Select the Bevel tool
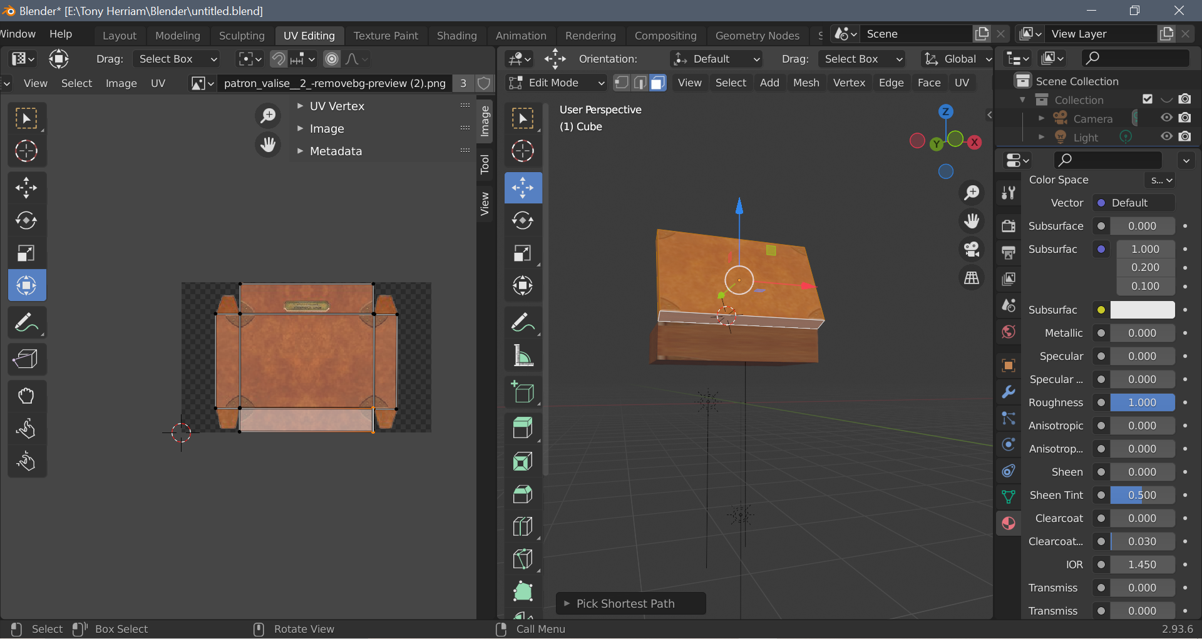 (x=523, y=494)
